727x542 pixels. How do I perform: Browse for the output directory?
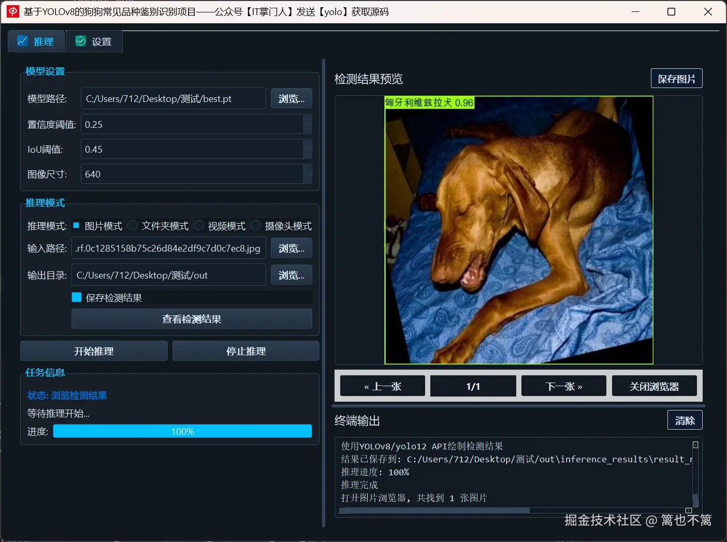point(292,275)
